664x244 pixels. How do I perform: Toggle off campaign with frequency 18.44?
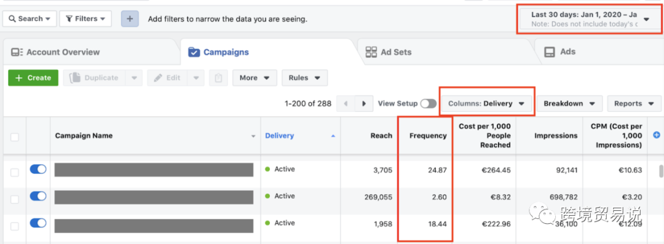point(38,223)
